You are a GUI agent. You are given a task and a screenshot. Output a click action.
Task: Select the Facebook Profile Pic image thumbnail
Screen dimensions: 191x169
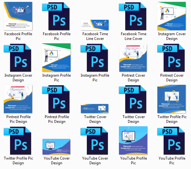[18, 16]
